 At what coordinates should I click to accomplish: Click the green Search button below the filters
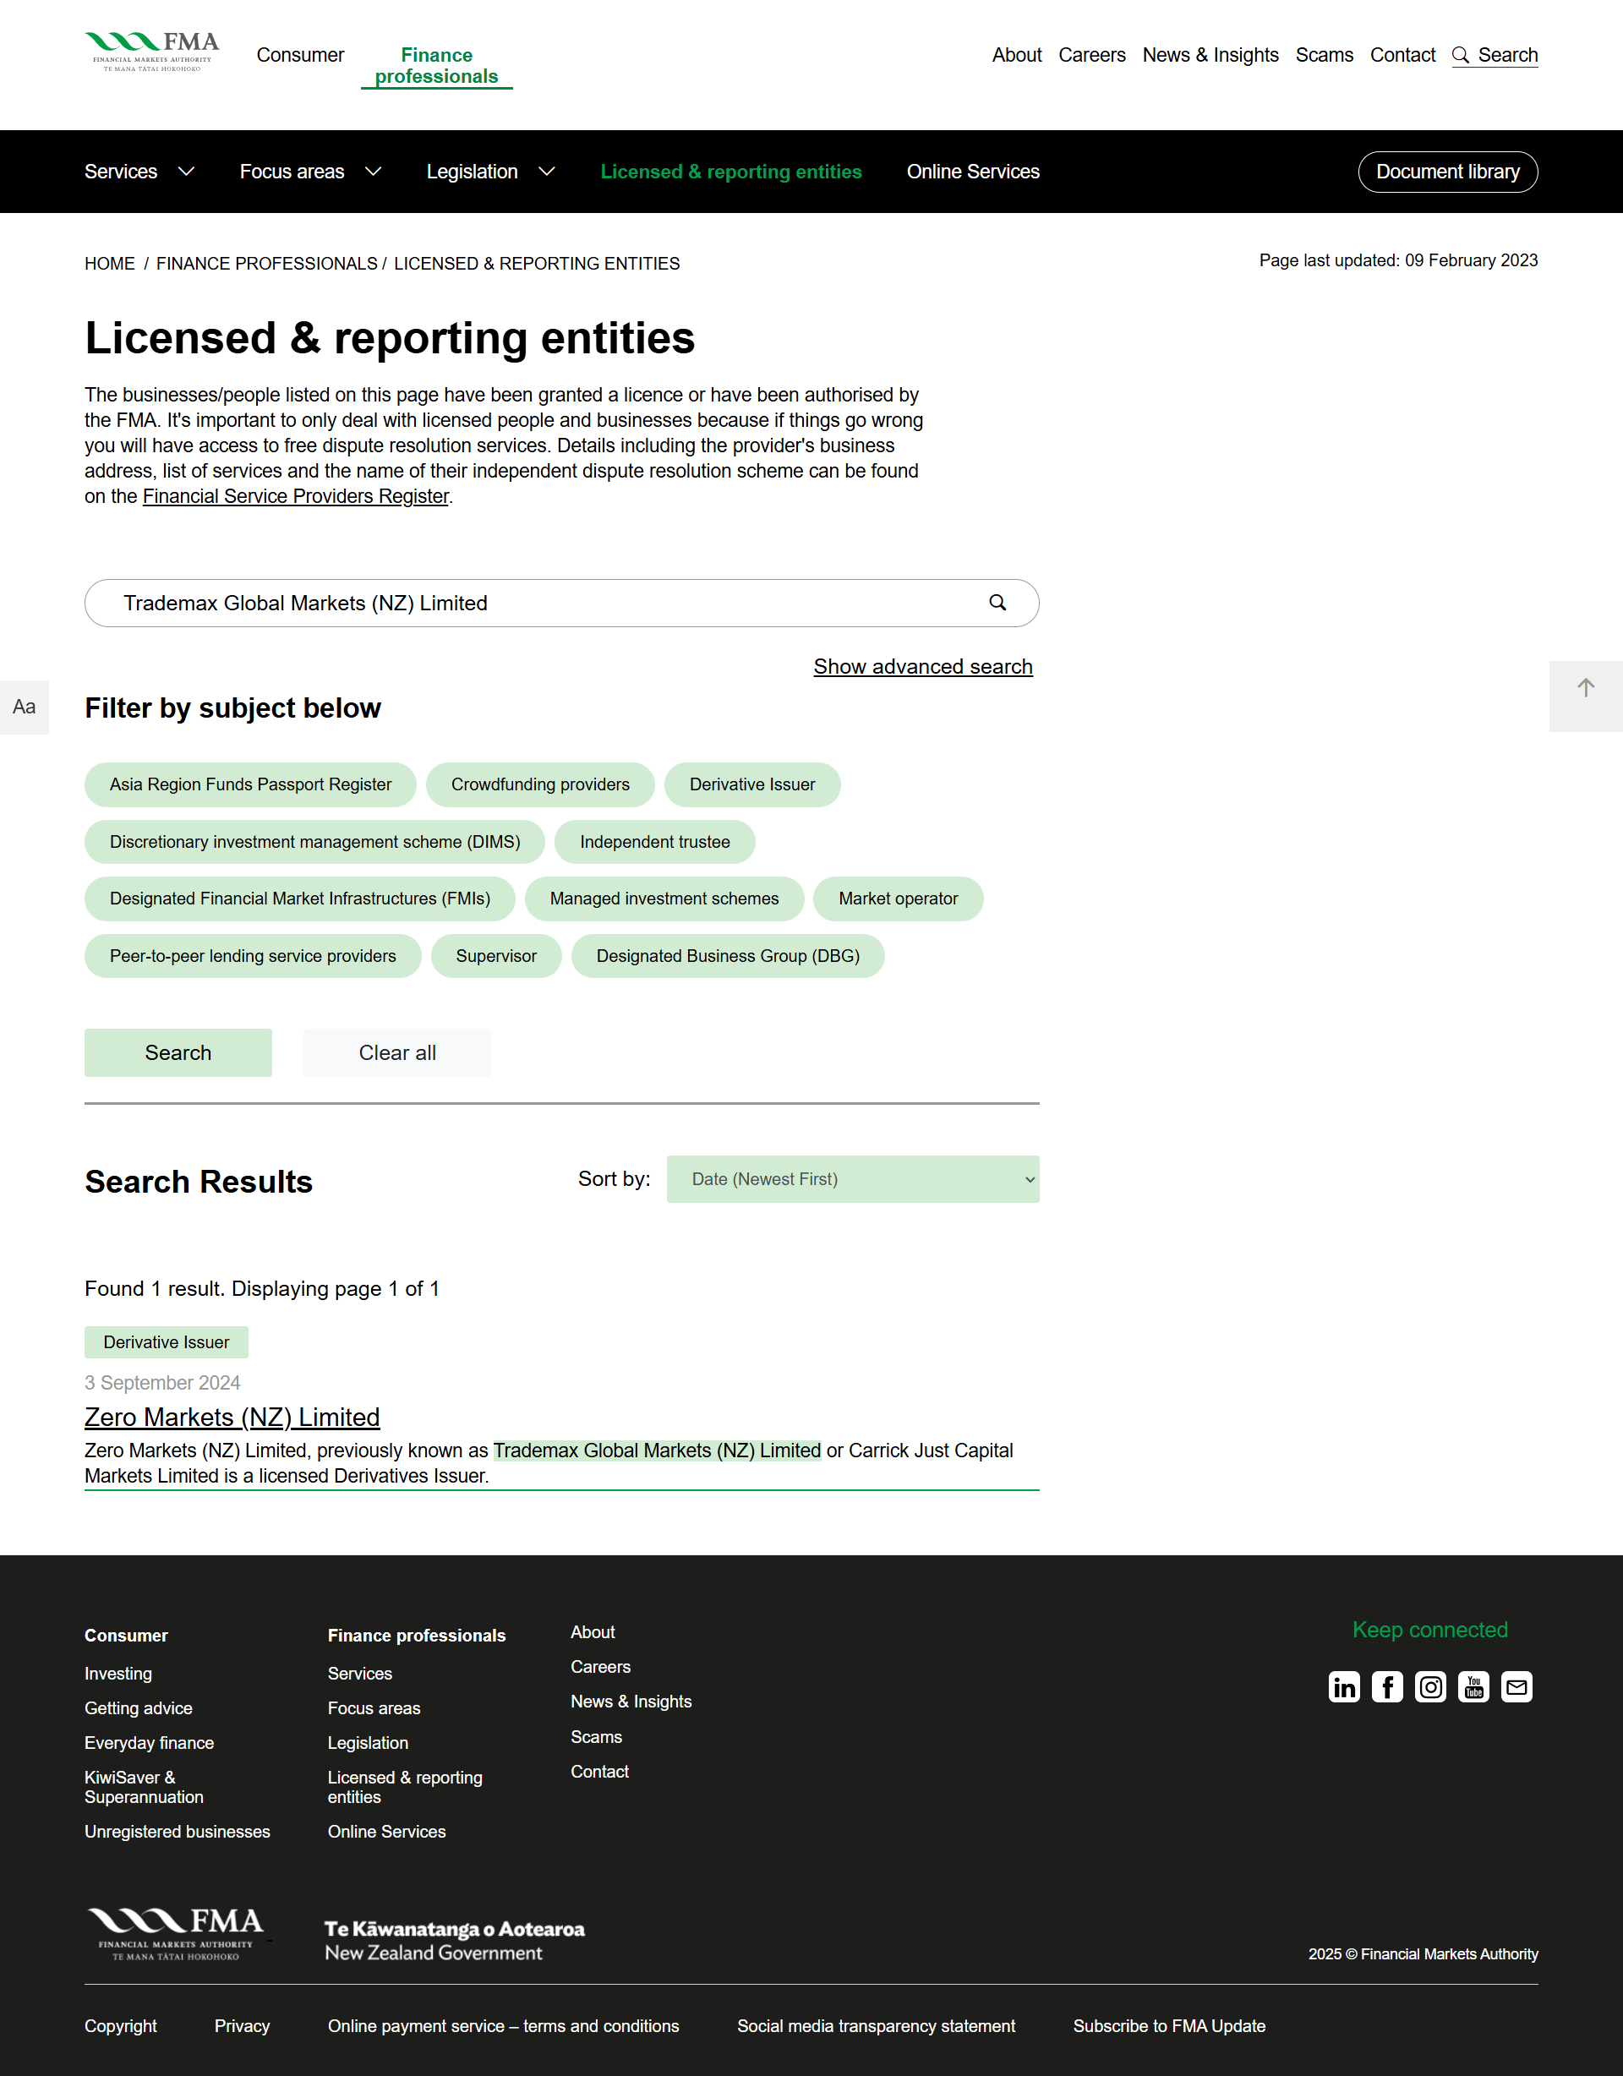point(178,1052)
